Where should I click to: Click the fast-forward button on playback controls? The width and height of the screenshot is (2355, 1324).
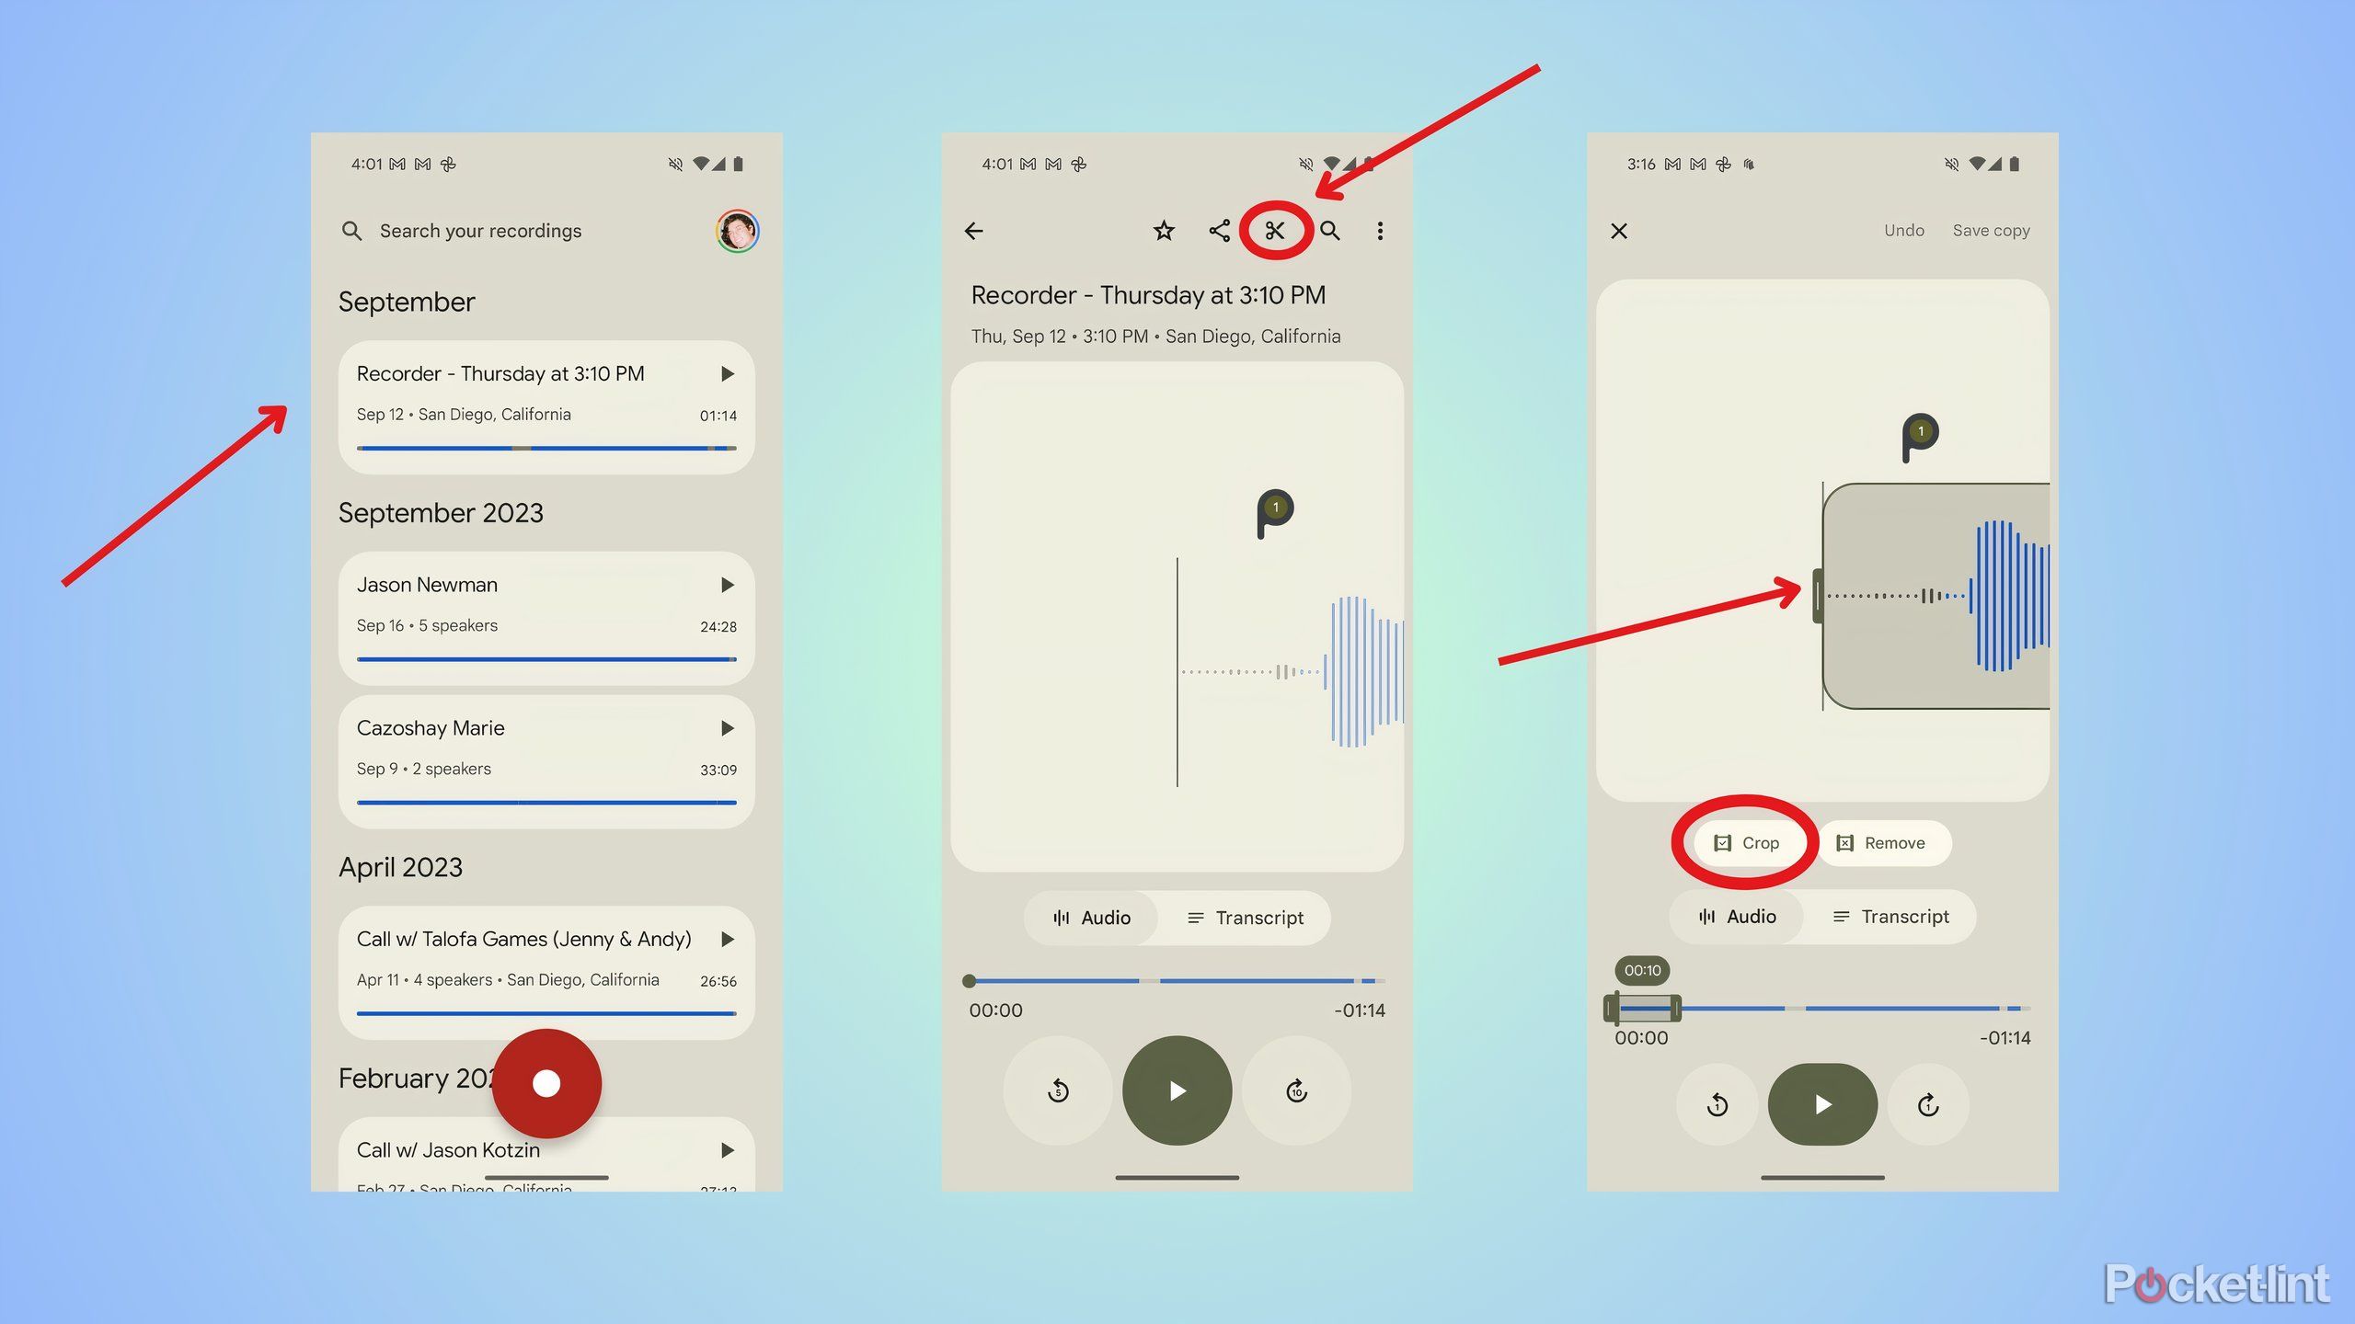click(x=1295, y=1090)
